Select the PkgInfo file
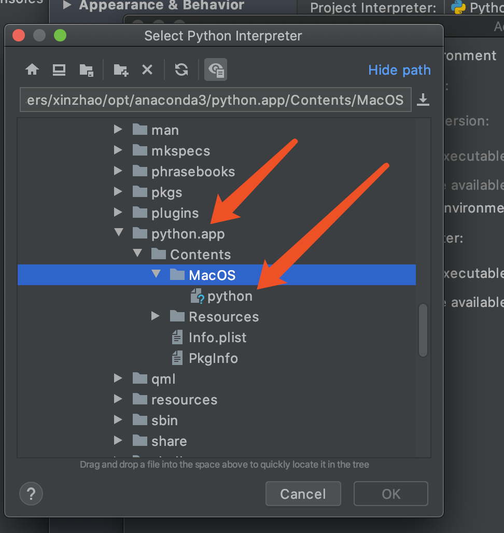 point(214,358)
